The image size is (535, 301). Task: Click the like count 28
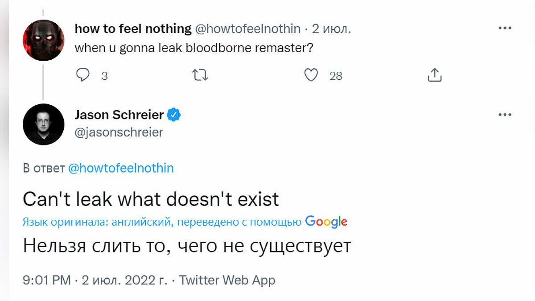336,76
